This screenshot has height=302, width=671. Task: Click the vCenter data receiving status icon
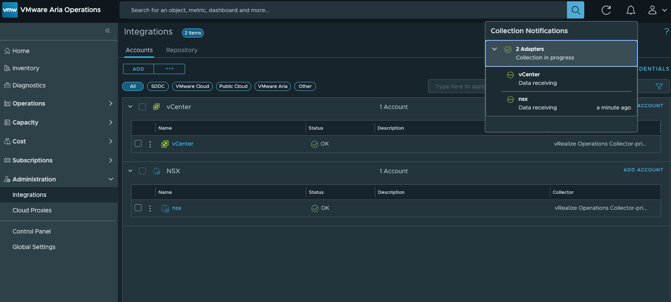(510, 75)
